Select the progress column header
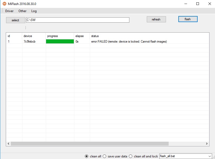The image size is (215, 159). pyautogui.click(x=60, y=36)
